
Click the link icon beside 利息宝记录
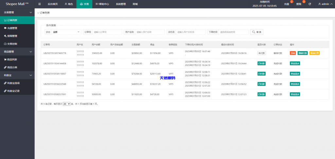pos(5,91)
